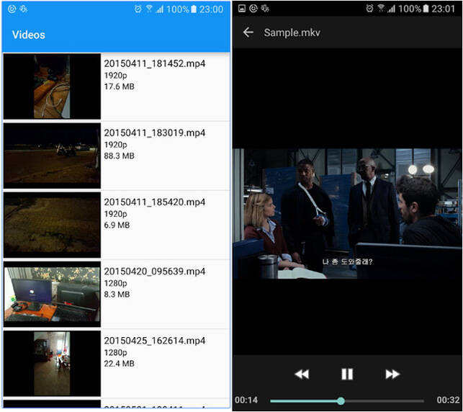Viewport: 463px width, 412px height.
Task: Click the Videos header title
Action: click(29, 35)
